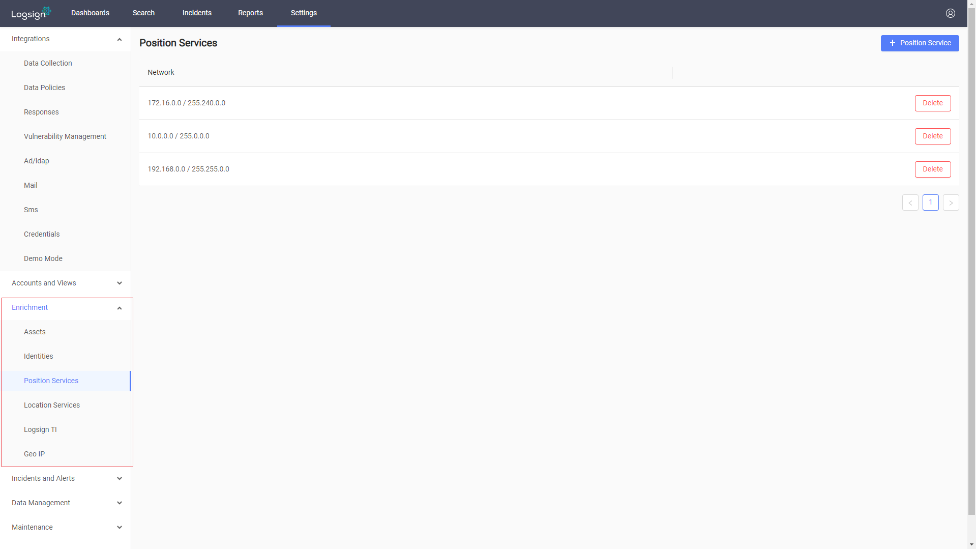
Task: Collapse the Integrations section chevron
Action: [x=120, y=39]
